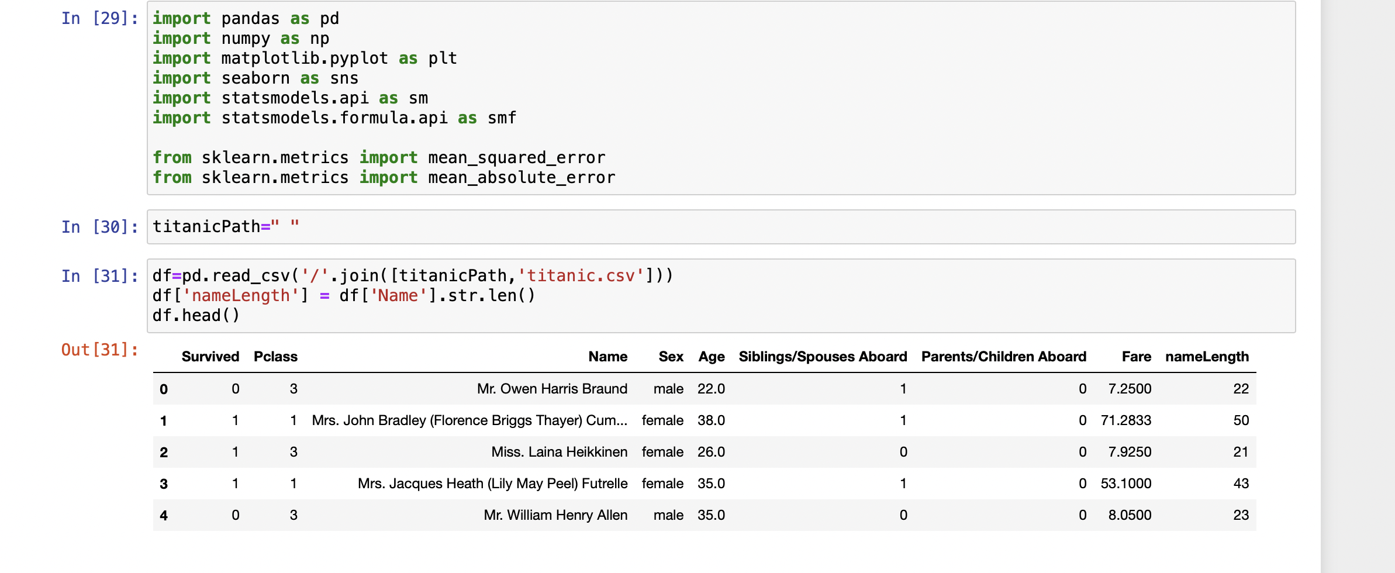Viewport: 1395px width, 573px height.
Task: Click the Miss. Laina Heikkinen name cell
Action: point(559,452)
